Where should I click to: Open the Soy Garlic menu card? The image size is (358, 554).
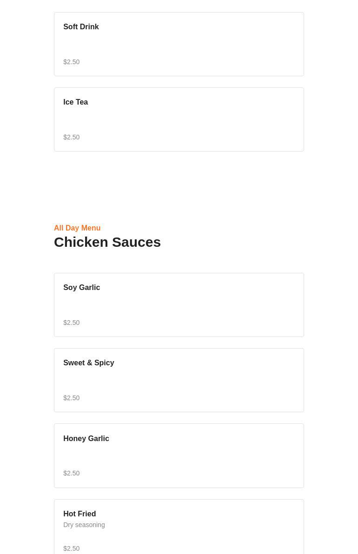(x=186, y=305)
